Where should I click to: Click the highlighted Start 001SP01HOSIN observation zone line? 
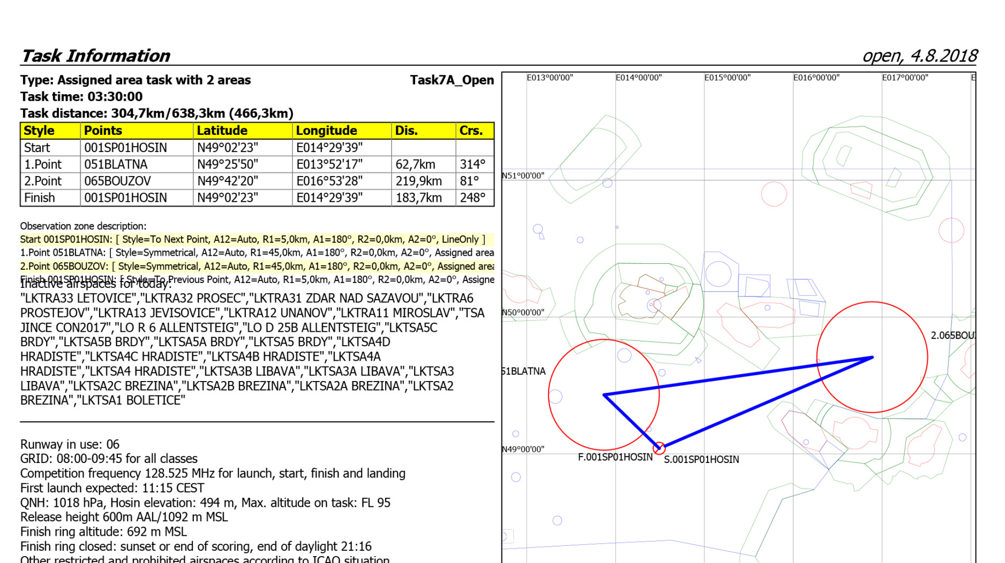[252, 239]
